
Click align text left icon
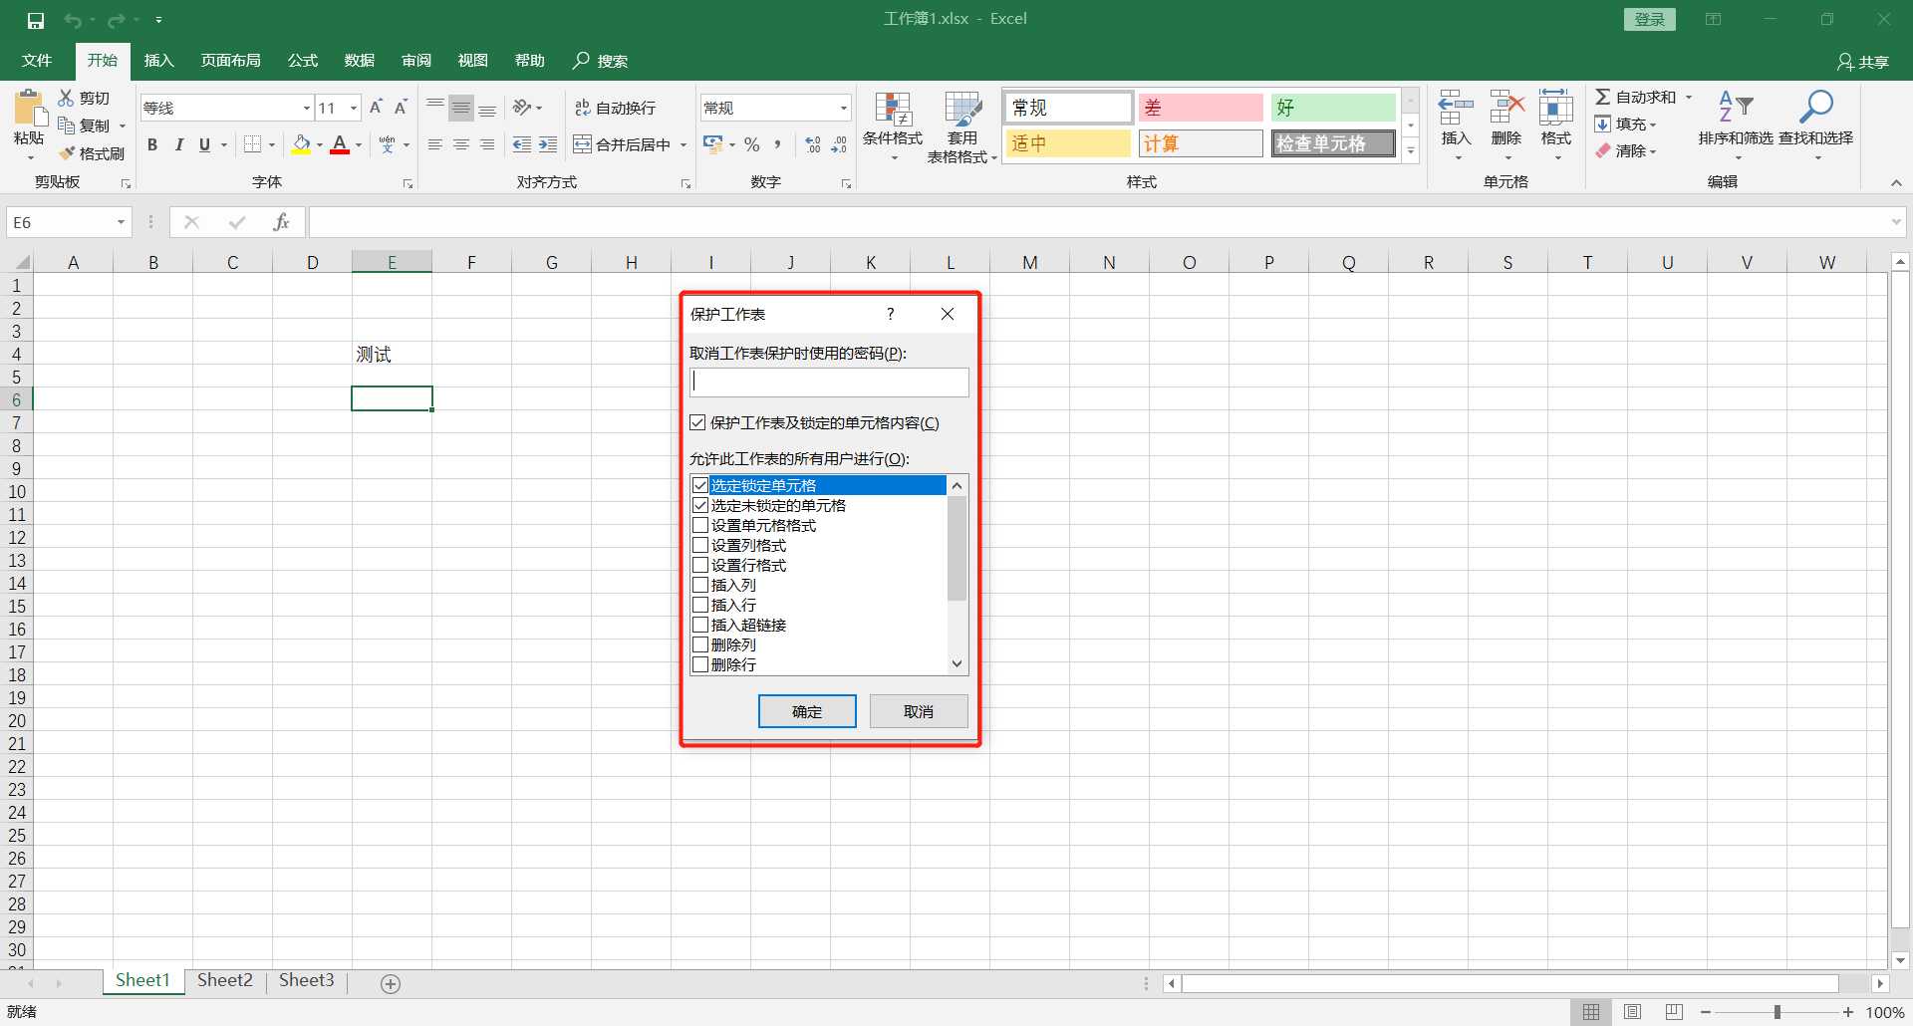point(435,144)
